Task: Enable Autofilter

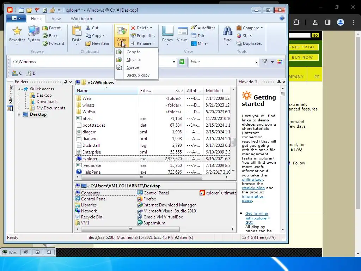Action: pyautogui.click(x=203, y=28)
